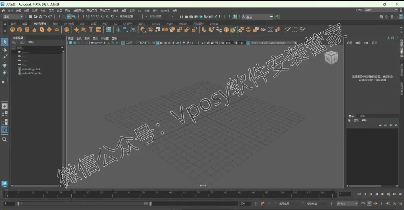
Task: Click the play forwards button
Action: point(383,194)
